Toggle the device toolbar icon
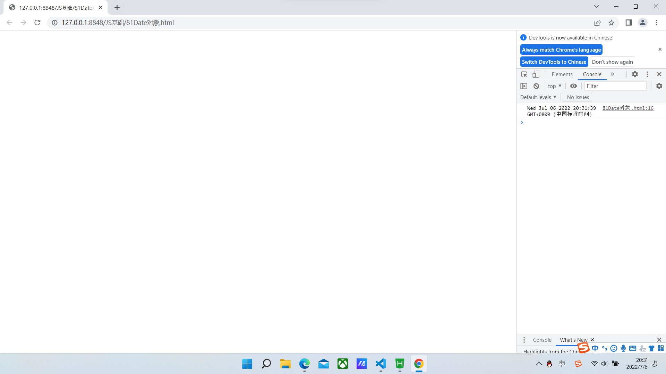 (x=536, y=74)
